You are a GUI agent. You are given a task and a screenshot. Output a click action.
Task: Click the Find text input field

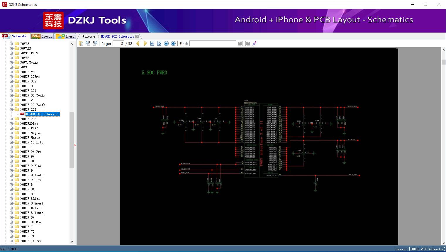point(213,43)
